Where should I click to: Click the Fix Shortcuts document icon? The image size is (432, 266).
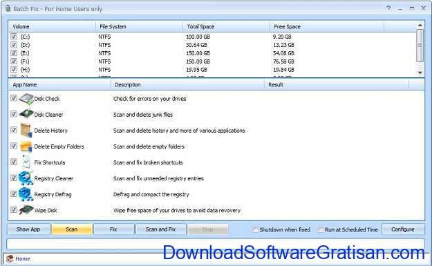[x=26, y=162]
